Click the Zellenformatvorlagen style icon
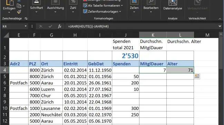The height and width of the screenshot is (125, 224). [x=85, y=12]
